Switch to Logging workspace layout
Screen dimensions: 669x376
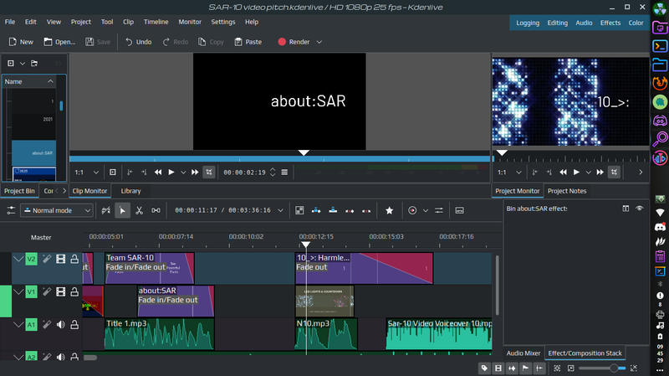528,23
